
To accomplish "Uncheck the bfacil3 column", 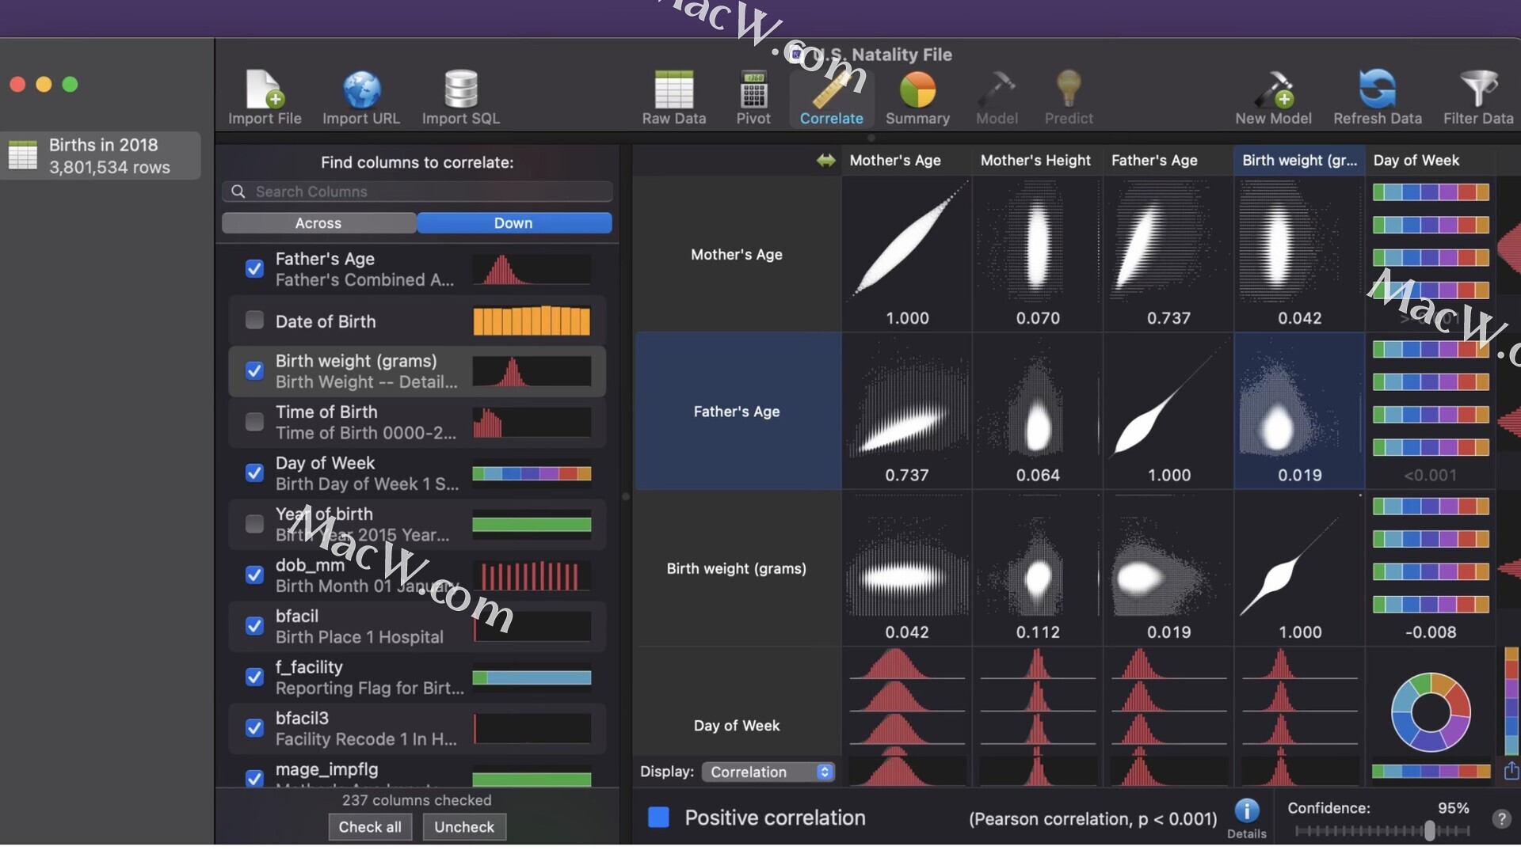I will [254, 728].
